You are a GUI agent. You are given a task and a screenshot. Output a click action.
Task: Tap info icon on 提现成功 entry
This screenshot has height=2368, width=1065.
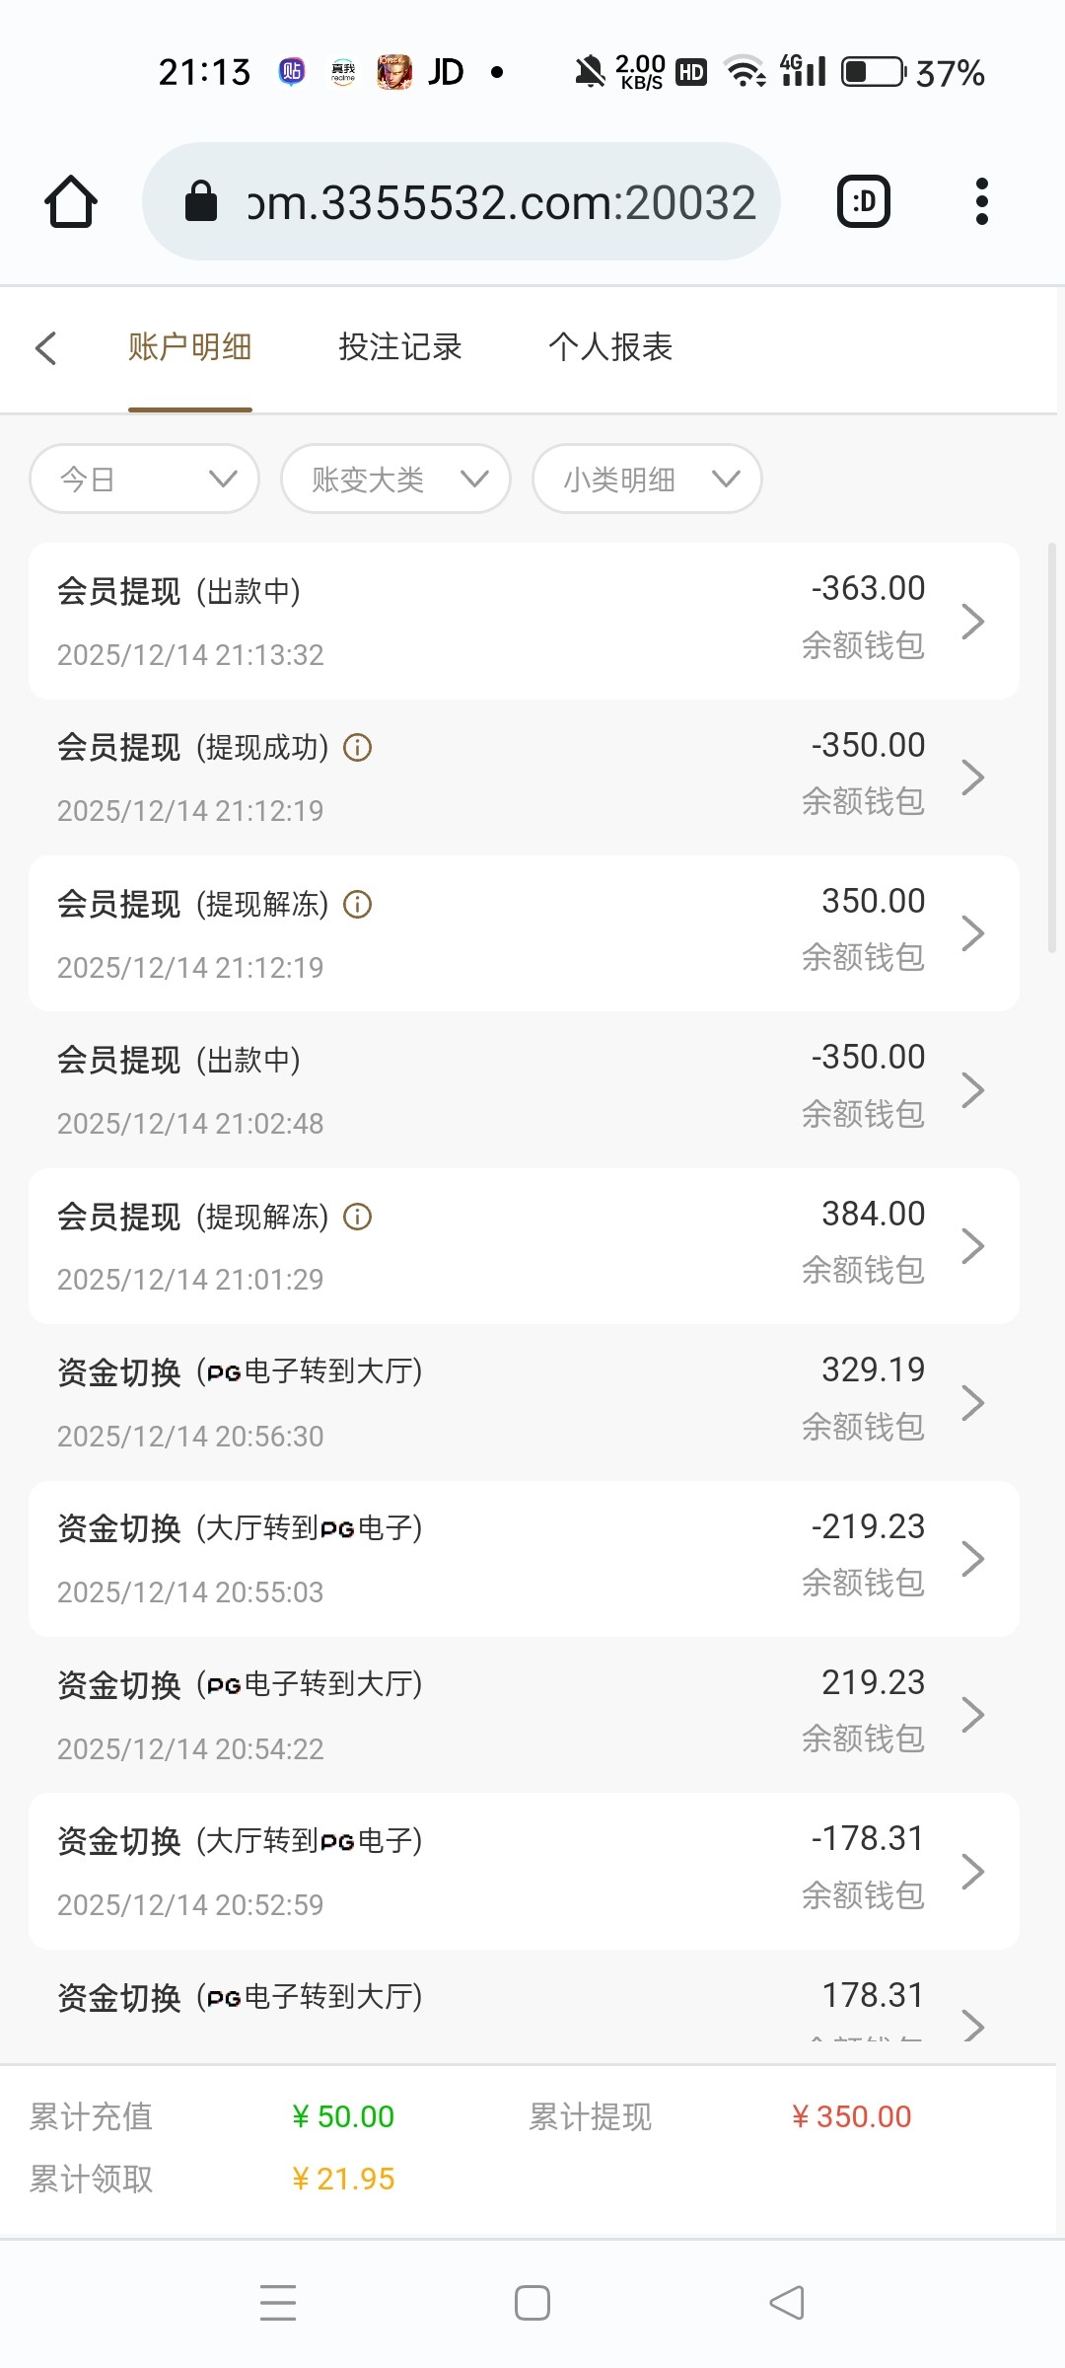357,748
